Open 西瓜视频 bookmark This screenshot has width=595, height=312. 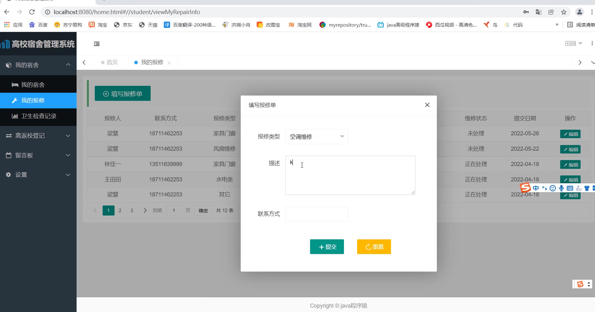(451, 25)
